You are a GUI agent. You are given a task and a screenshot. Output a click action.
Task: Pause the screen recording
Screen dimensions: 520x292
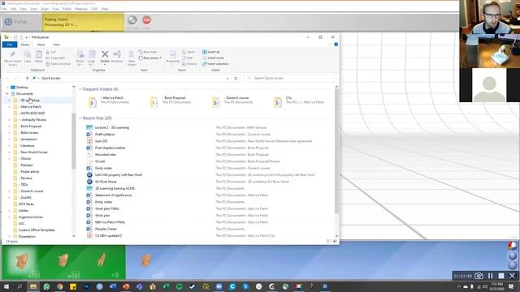490,276
